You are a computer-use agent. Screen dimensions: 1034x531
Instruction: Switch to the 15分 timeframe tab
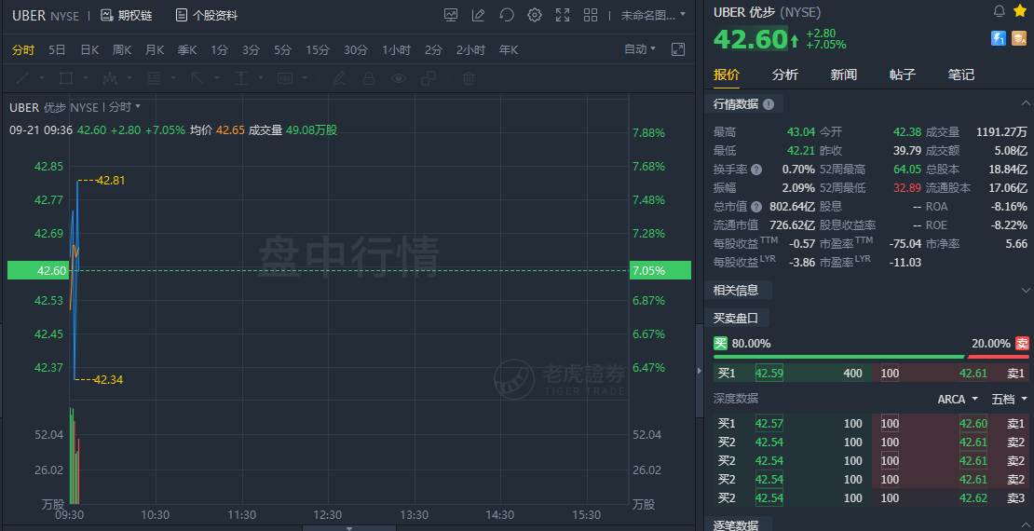pyautogui.click(x=318, y=49)
